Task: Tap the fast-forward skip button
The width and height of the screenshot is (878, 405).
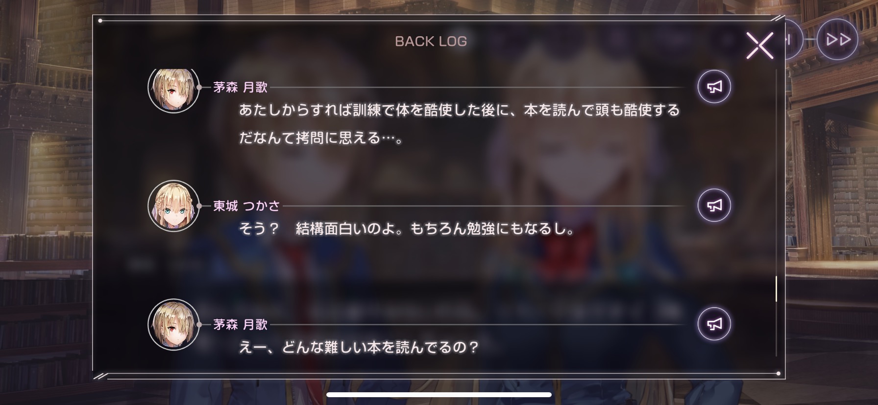Action: [x=838, y=40]
